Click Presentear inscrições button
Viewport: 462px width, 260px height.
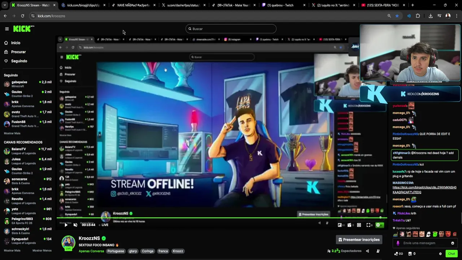(x=359, y=240)
